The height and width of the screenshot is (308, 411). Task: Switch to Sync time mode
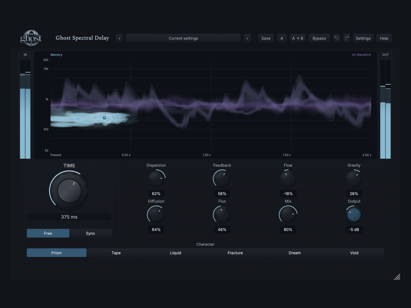pyautogui.click(x=90, y=233)
